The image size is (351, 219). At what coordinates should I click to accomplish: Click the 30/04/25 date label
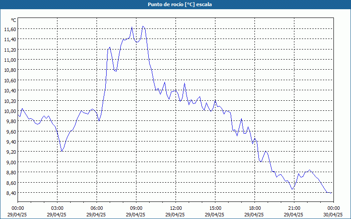tap(333, 215)
